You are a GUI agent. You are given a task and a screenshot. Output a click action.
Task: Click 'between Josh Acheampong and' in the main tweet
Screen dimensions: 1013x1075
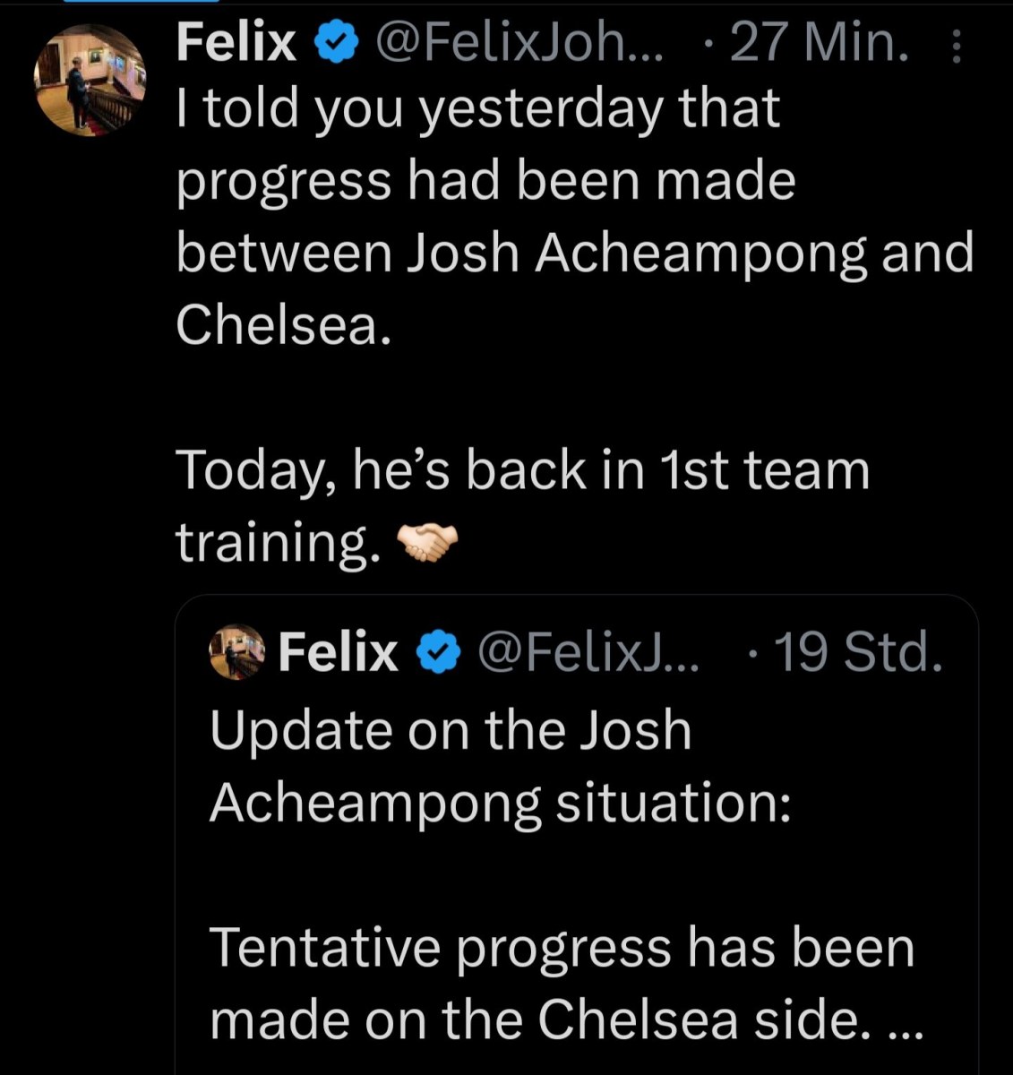(x=574, y=254)
